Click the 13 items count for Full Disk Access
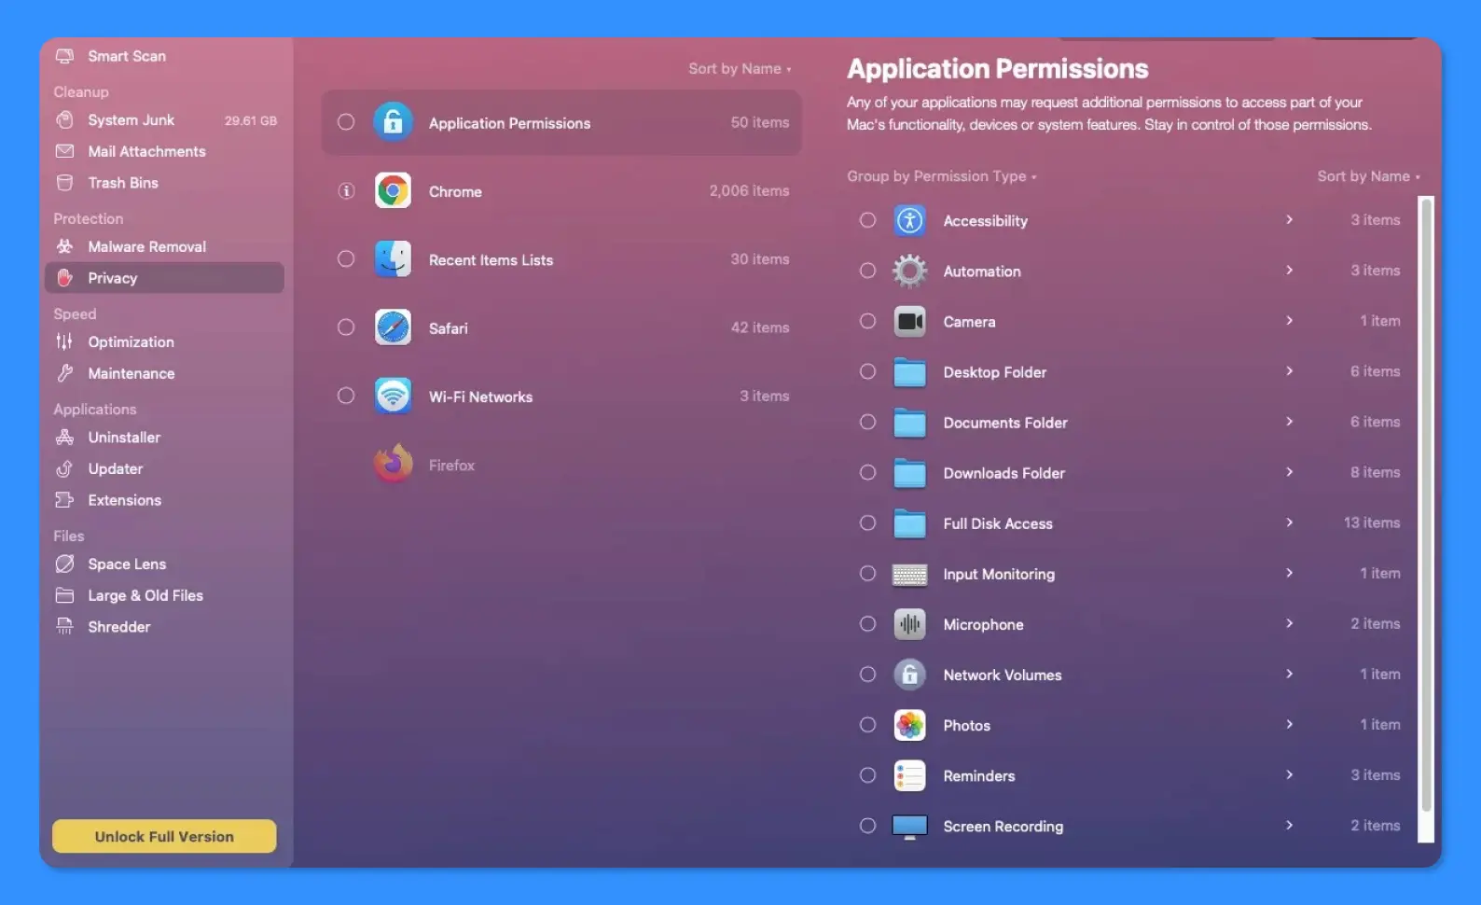 (1371, 522)
